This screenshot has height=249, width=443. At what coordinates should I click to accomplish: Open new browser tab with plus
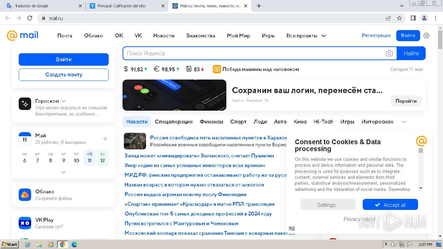[x=259, y=6]
